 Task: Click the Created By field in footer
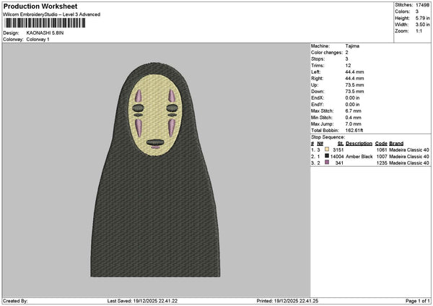pyautogui.click(x=16, y=301)
